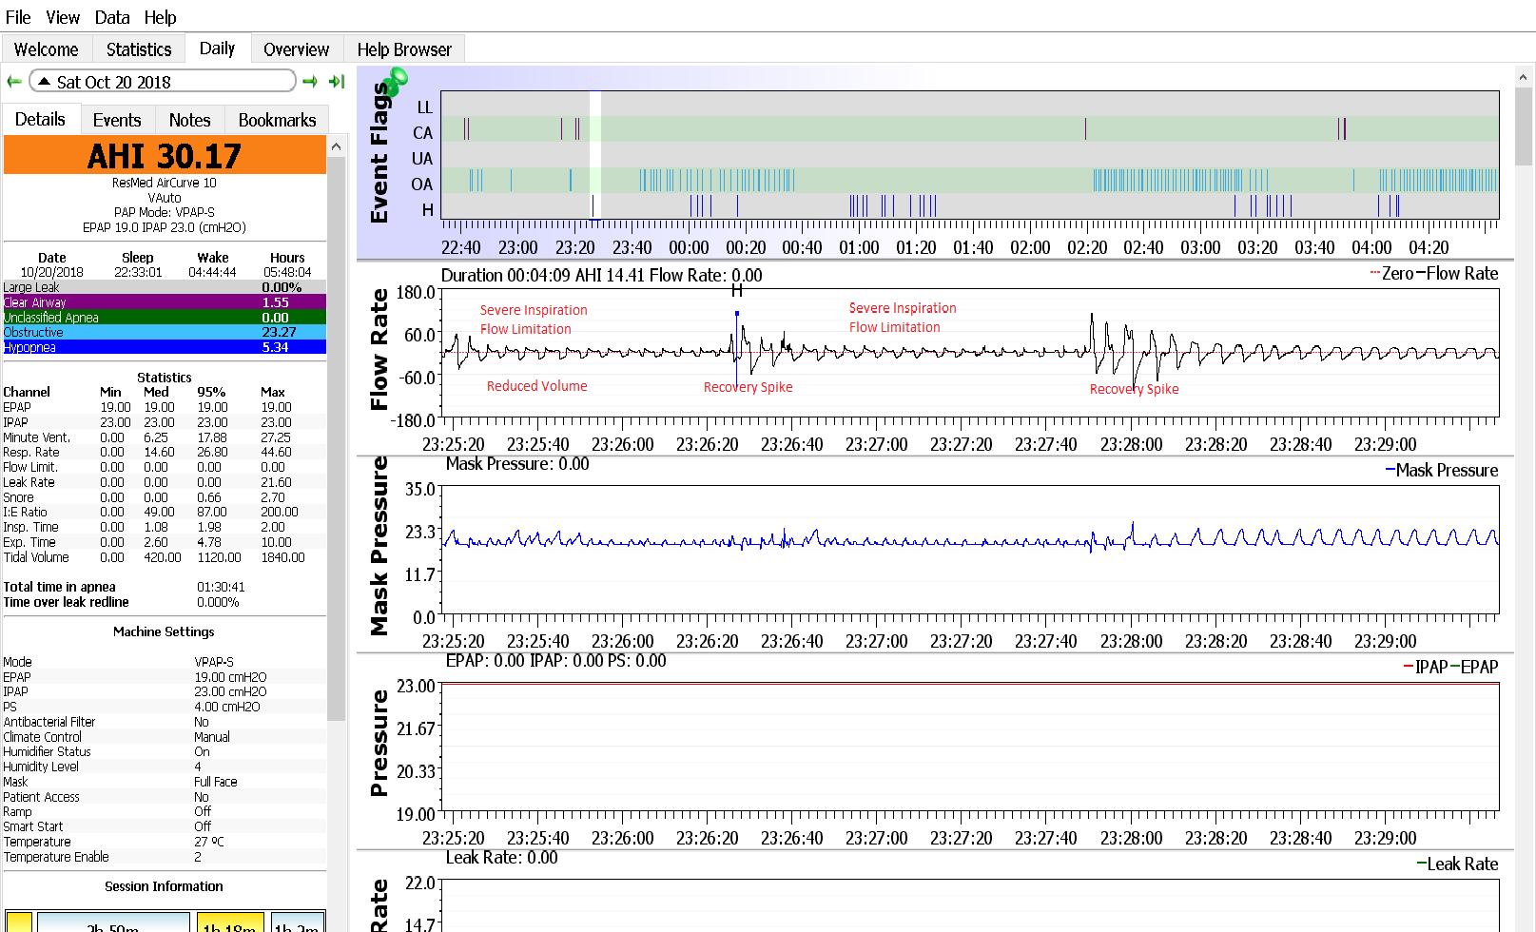
Task: Click the highlighted selection in Event Flags
Action: (595, 155)
